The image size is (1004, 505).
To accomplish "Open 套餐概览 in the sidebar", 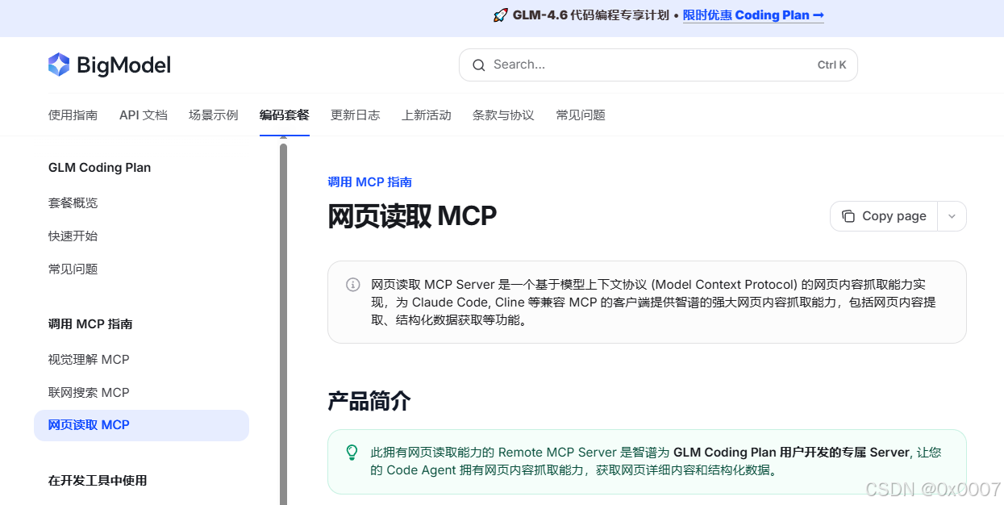I will click(x=73, y=202).
